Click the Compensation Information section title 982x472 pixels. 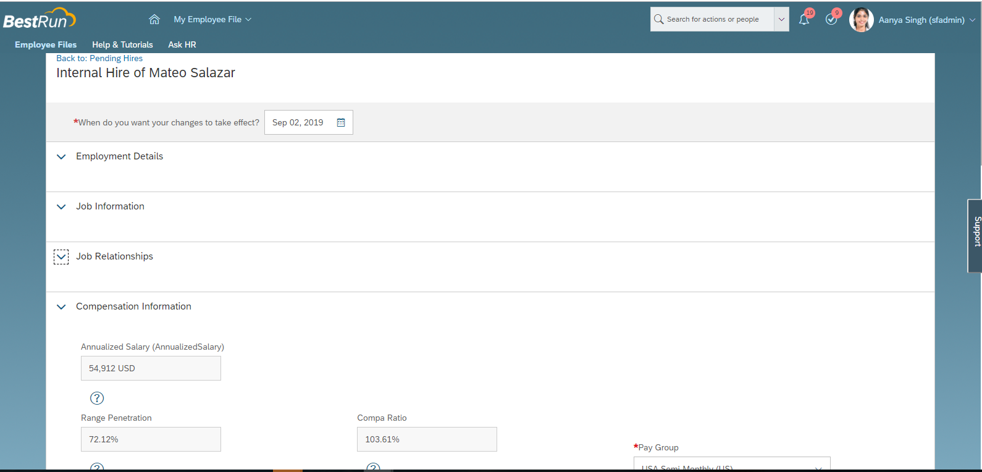133,306
